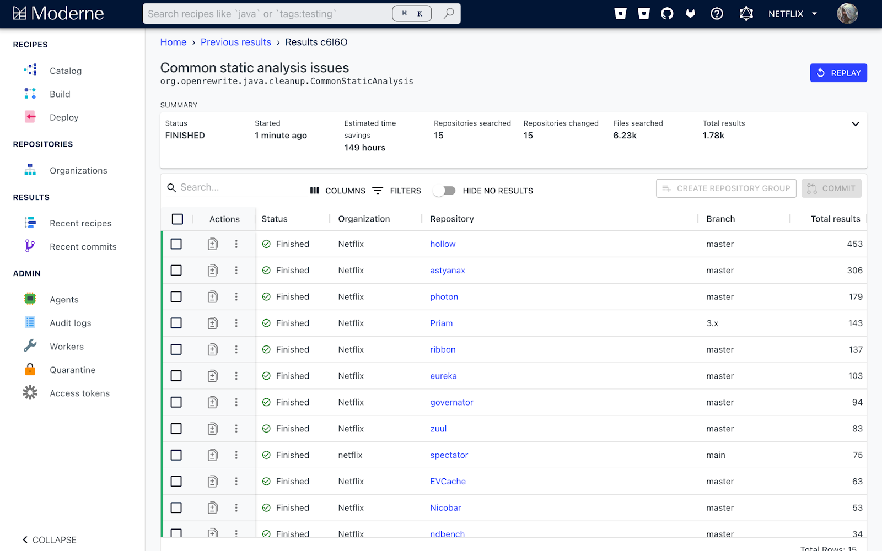Image resolution: width=882 pixels, height=551 pixels.
Task: Open the Bitbucket icon in top bar
Action: [x=620, y=14]
